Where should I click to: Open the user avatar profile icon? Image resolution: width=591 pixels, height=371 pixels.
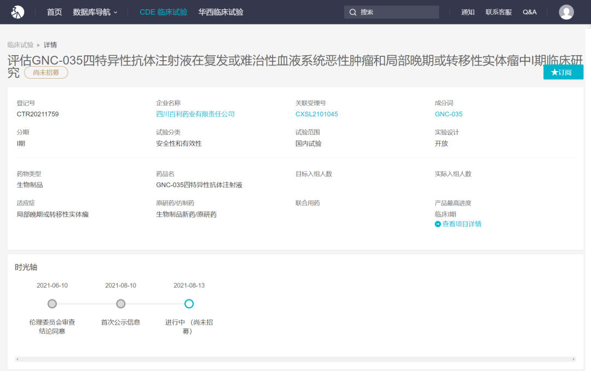(566, 12)
